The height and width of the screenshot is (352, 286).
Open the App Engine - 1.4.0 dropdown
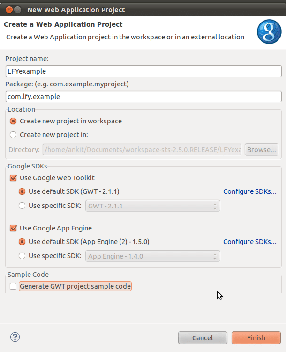(x=152, y=256)
